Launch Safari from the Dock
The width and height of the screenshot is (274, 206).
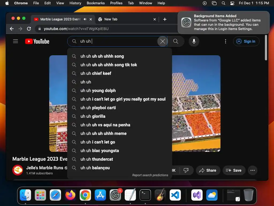tap(55, 195)
